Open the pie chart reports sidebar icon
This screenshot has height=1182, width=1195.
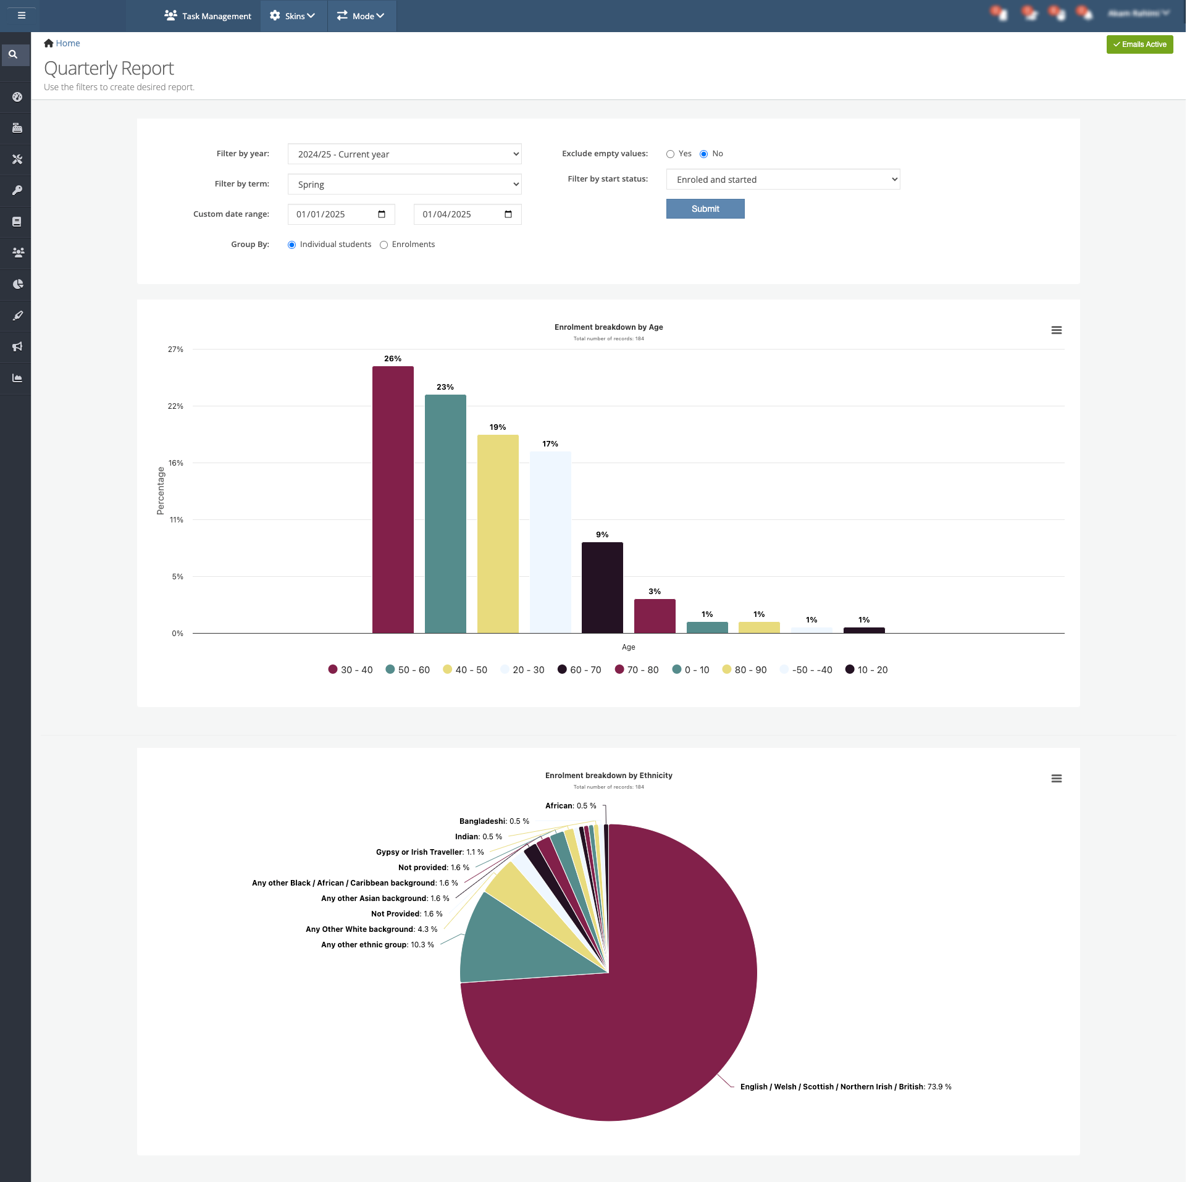17,285
